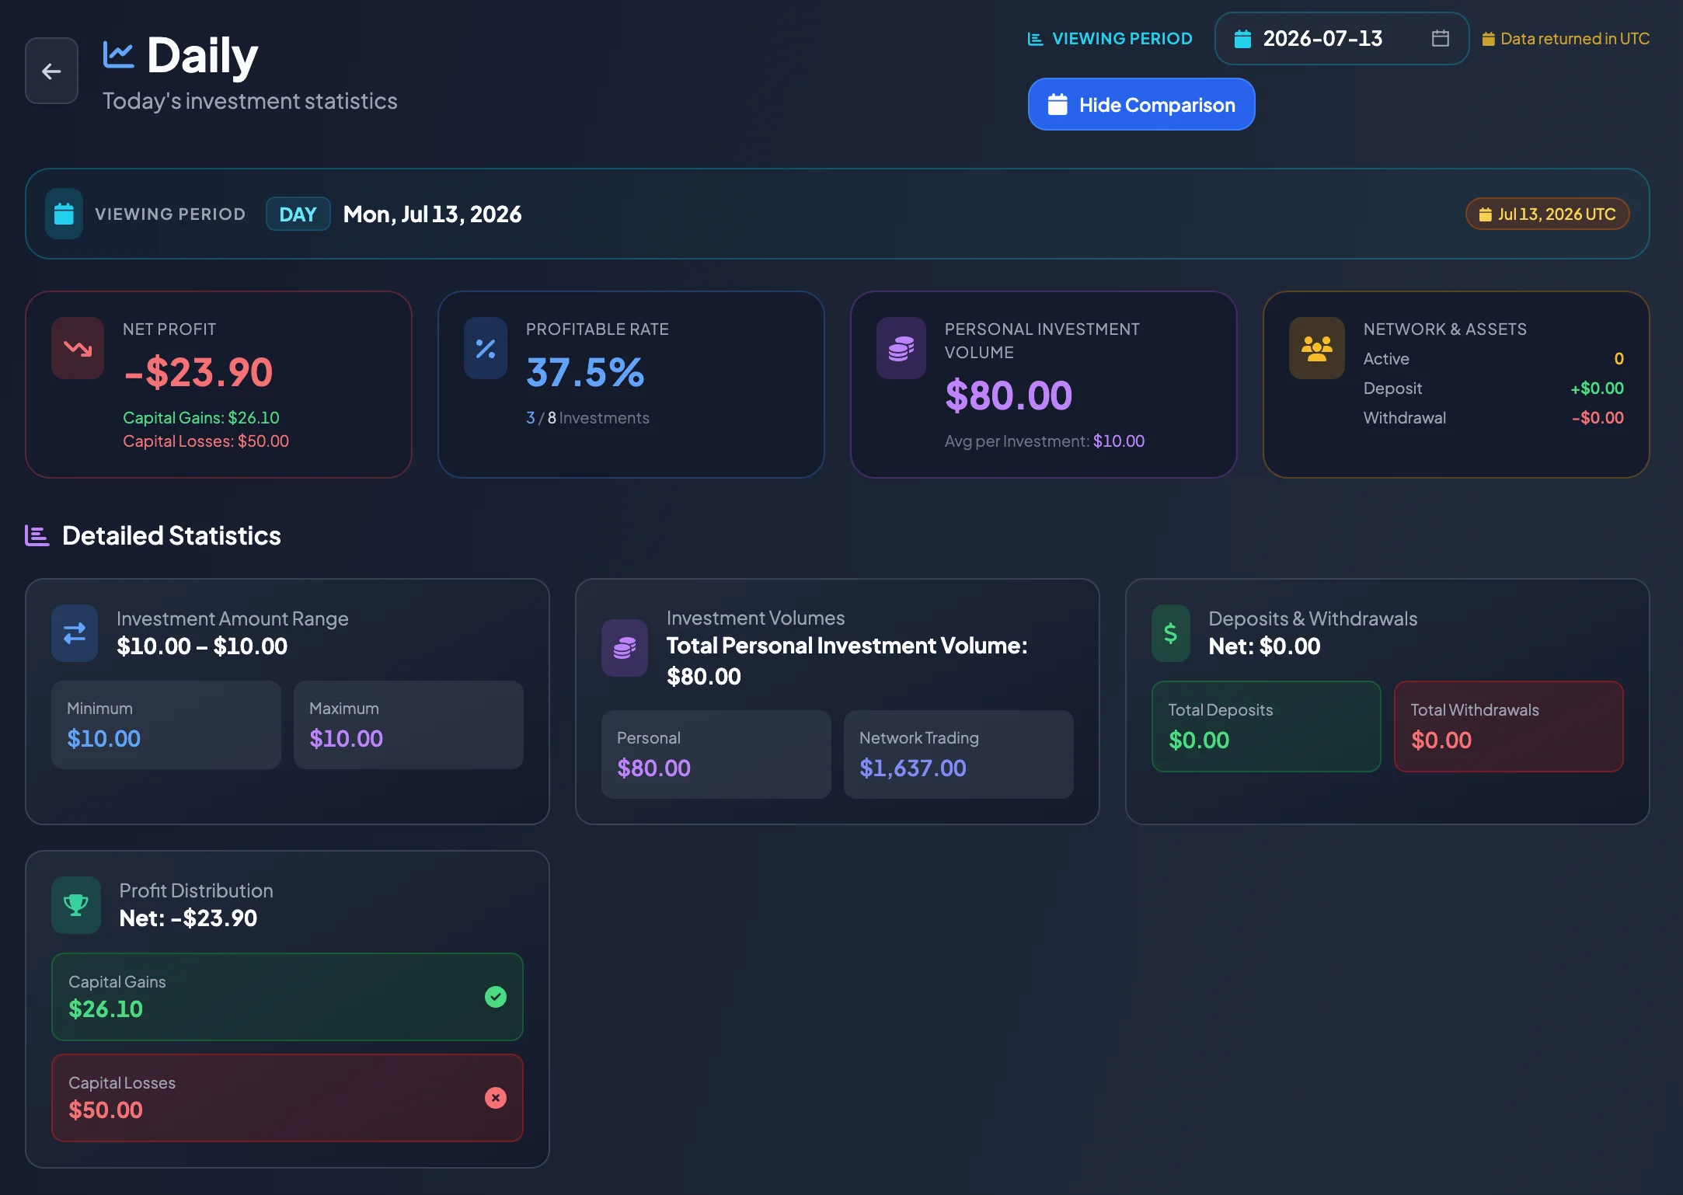Click the large $80.00 investment volume value
The width and height of the screenshot is (1683, 1195).
point(1009,395)
